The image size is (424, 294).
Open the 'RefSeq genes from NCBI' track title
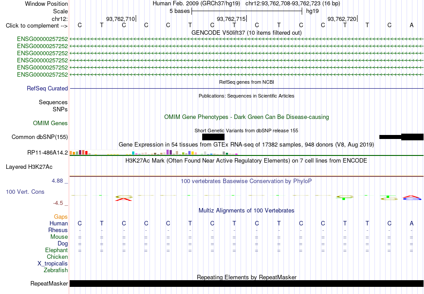tap(246, 82)
